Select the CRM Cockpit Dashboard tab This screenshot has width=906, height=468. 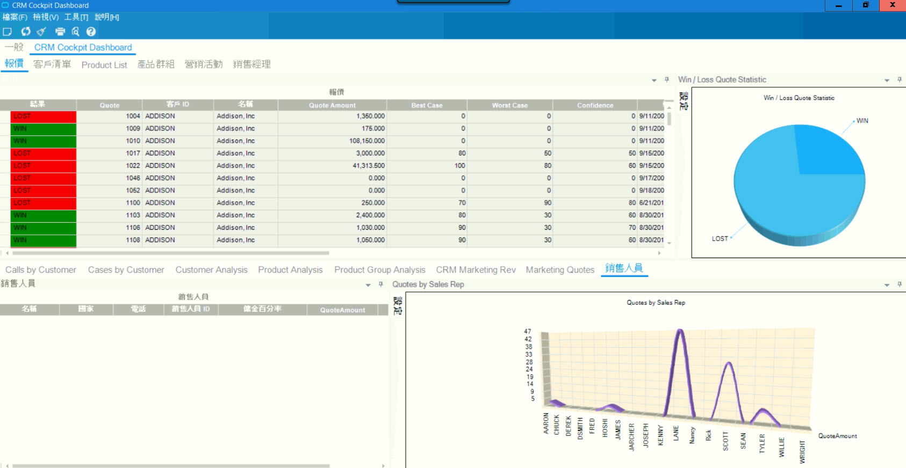[83, 47]
